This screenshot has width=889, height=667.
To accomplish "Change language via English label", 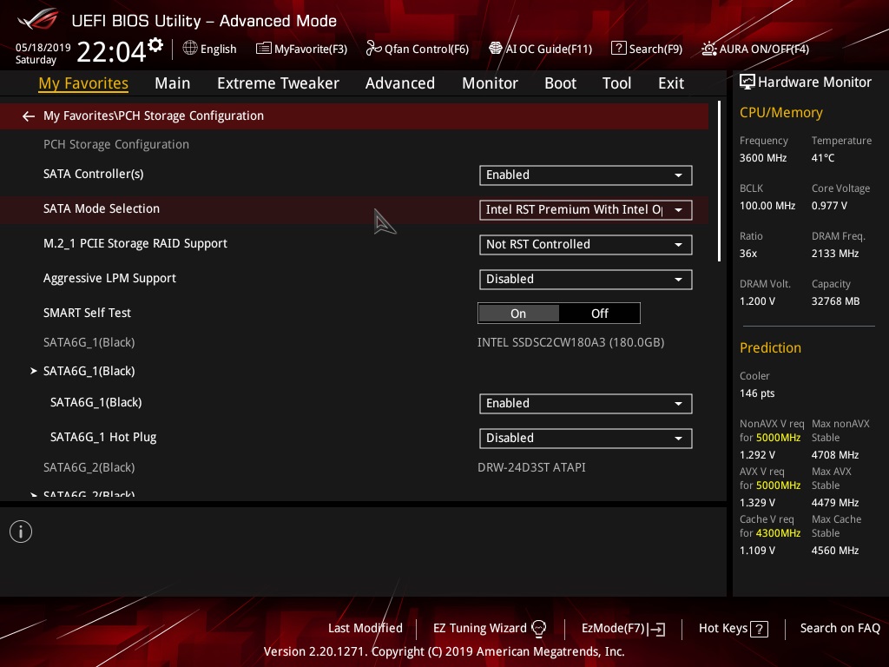I will coord(218,49).
